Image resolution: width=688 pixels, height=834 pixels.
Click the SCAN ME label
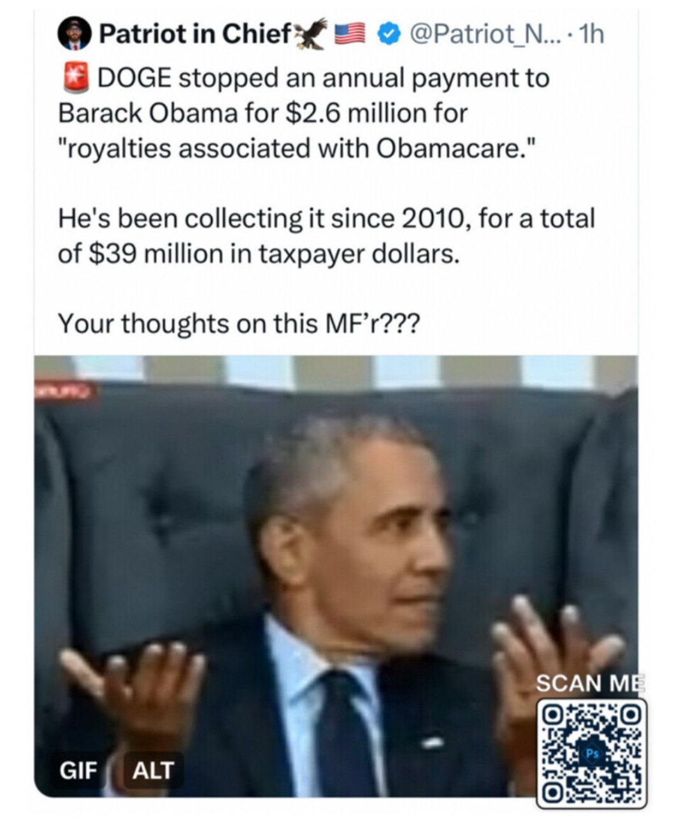click(x=591, y=683)
